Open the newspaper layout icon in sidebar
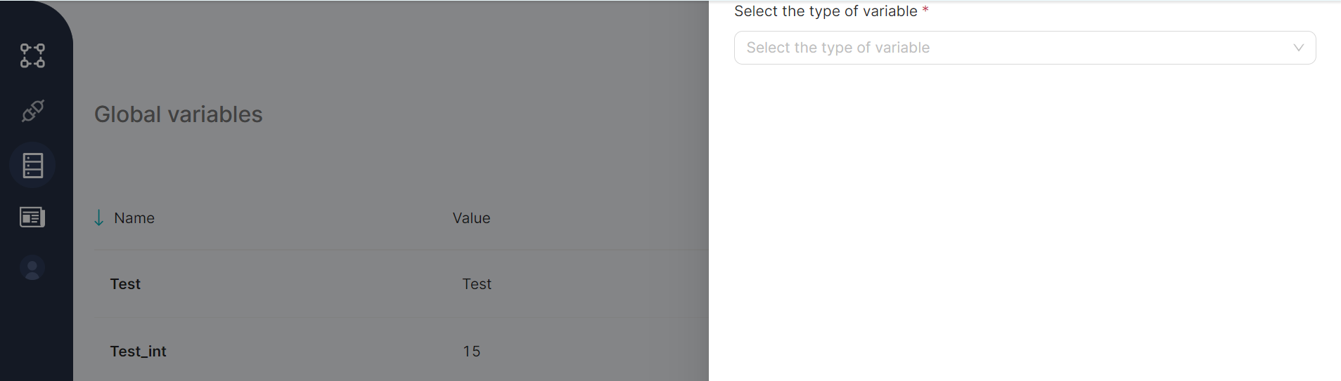The height and width of the screenshot is (381, 1341). click(32, 218)
